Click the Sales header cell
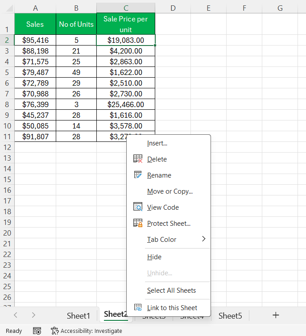 [x=35, y=24]
